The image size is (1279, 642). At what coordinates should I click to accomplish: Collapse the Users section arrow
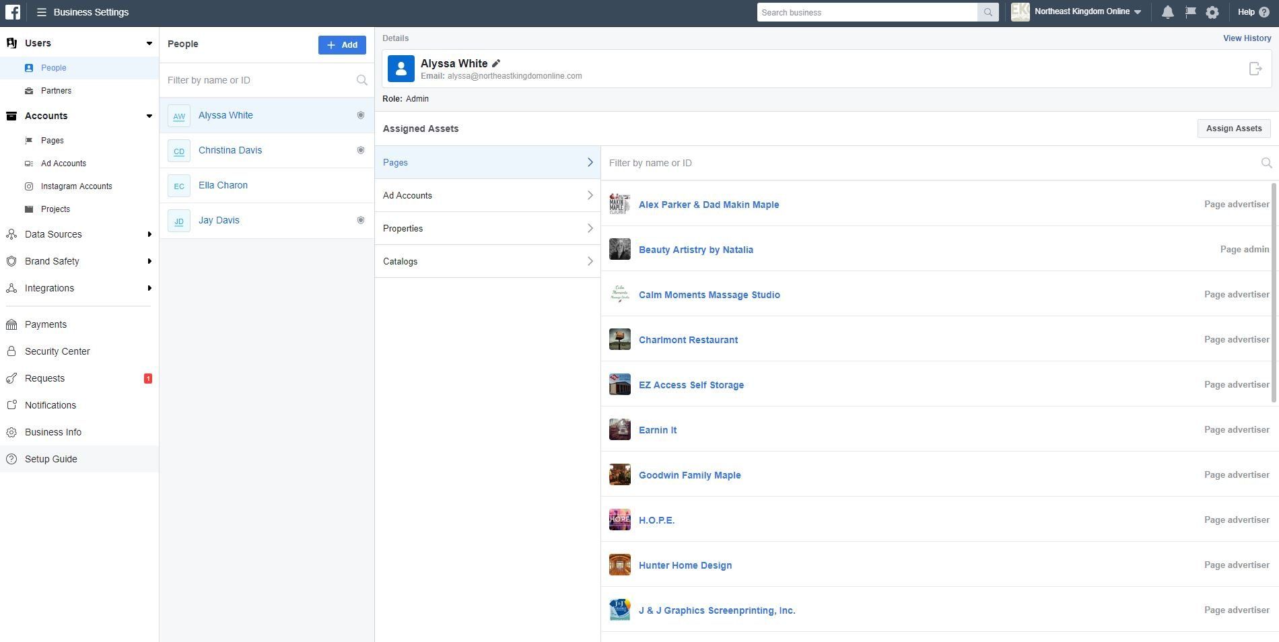pyautogui.click(x=149, y=44)
